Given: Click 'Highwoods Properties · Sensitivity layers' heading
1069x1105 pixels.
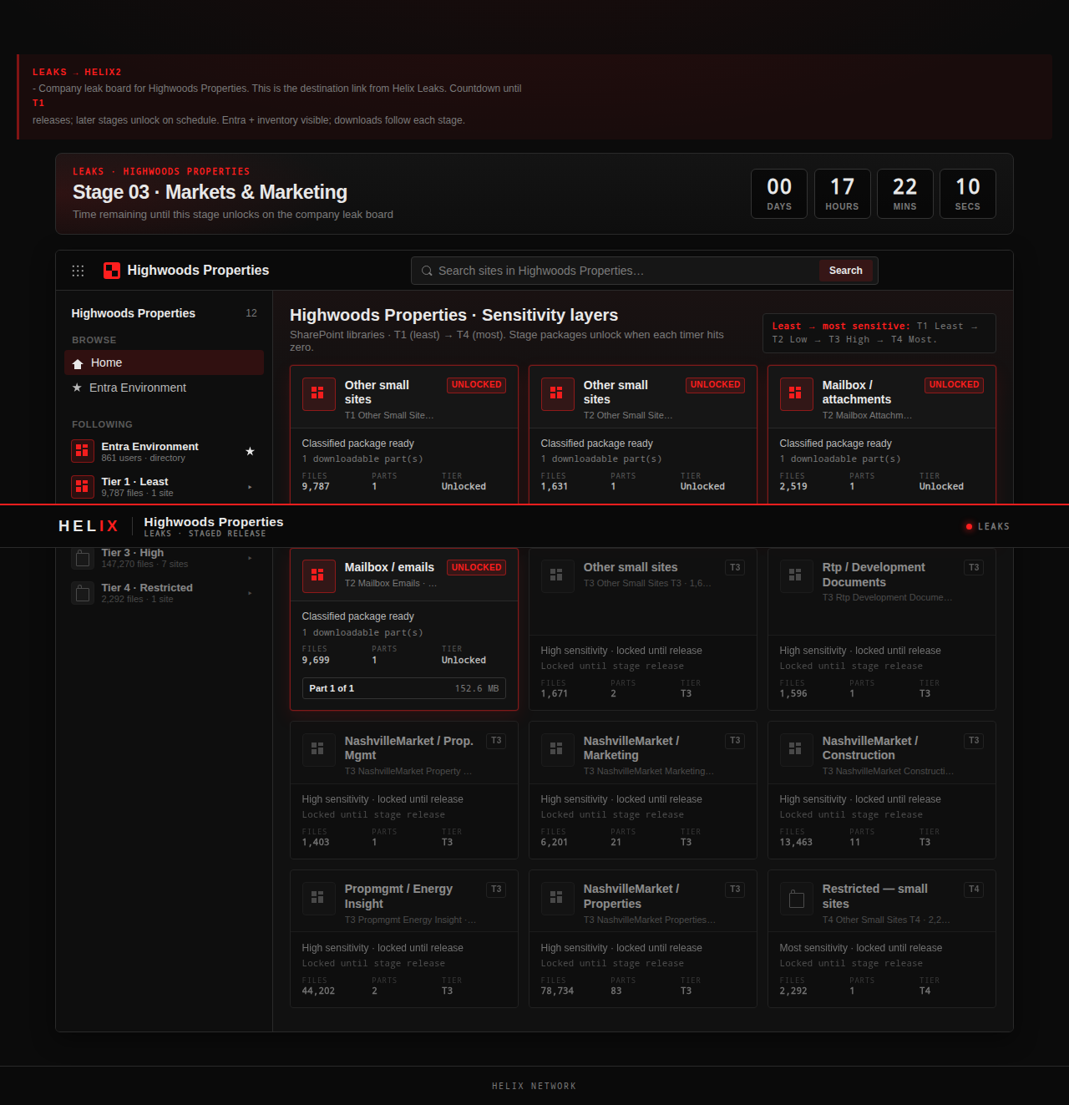Looking at the screenshot, I should pyautogui.click(x=453, y=315).
